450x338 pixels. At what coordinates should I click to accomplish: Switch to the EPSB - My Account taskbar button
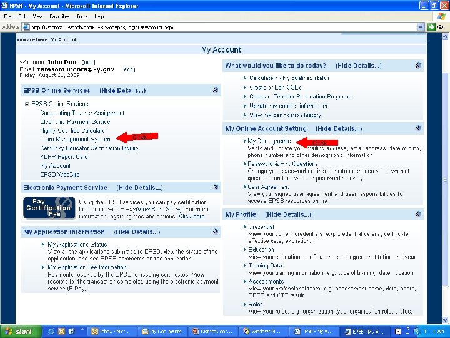tap(364, 331)
